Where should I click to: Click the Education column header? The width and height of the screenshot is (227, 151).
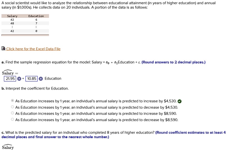pos(36,16)
